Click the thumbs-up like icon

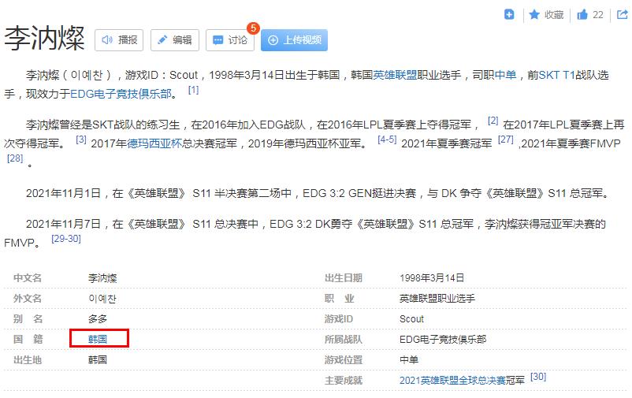(582, 14)
